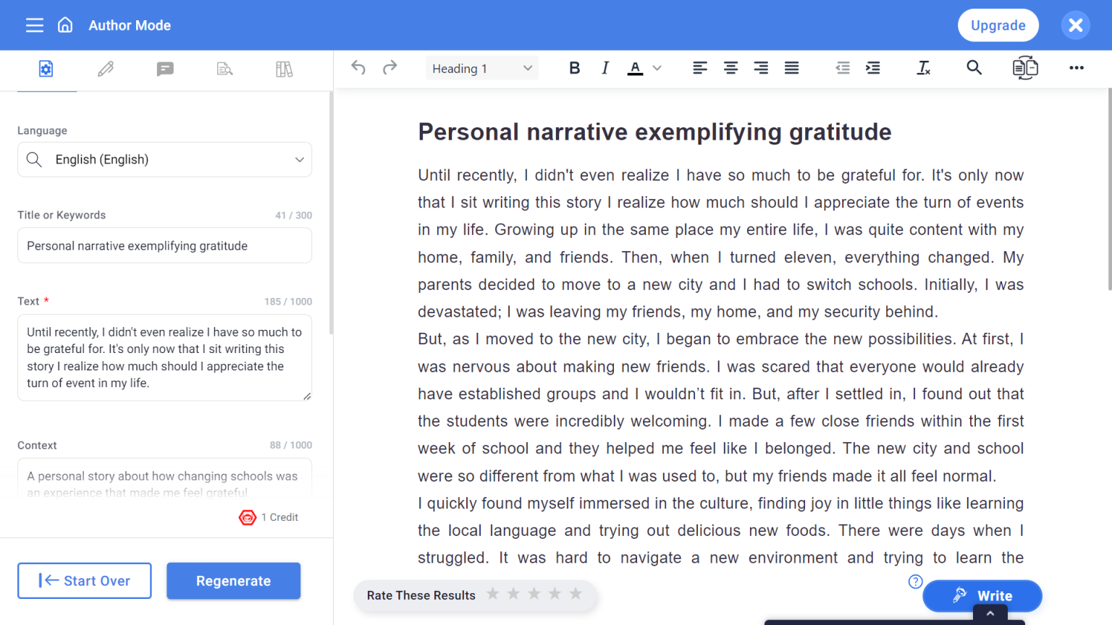Open the document converter icon
This screenshot has width=1112, height=625.
click(x=1025, y=67)
